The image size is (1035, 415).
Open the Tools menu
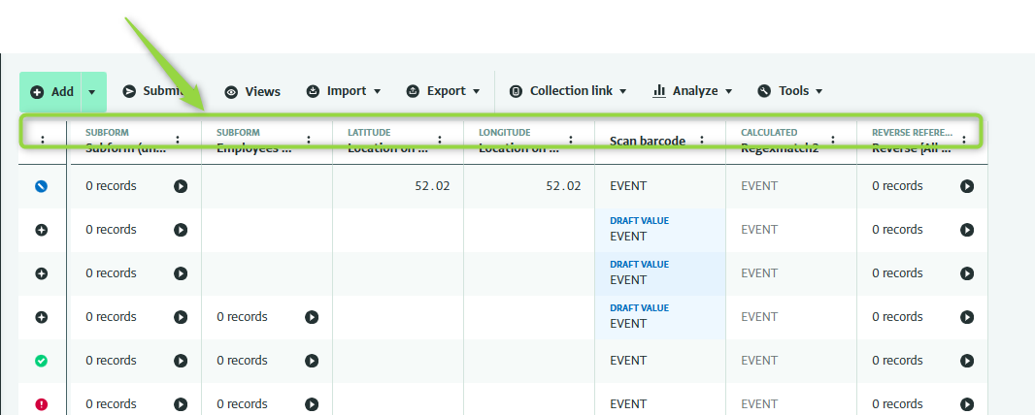[x=790, y=91]
